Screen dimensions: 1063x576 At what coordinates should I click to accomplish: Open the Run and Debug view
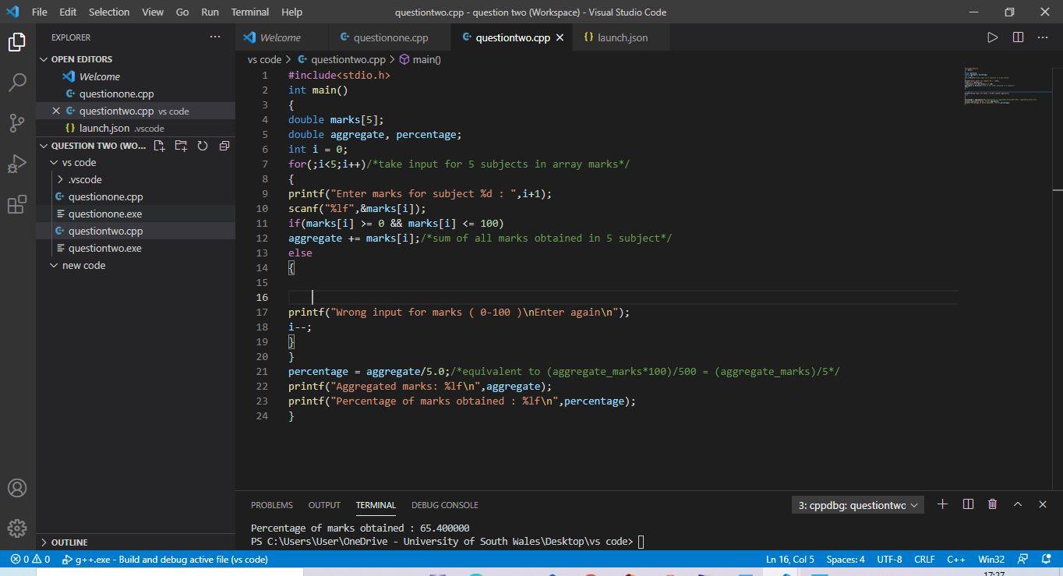pyautogui.click(x=17, y=164)
